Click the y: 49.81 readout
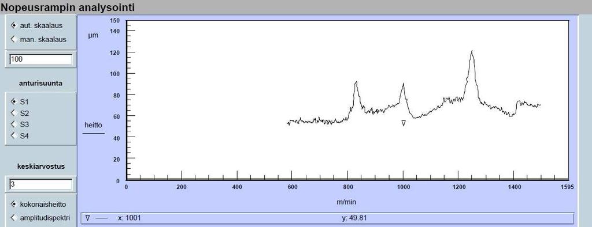 [x=354, y=218]
